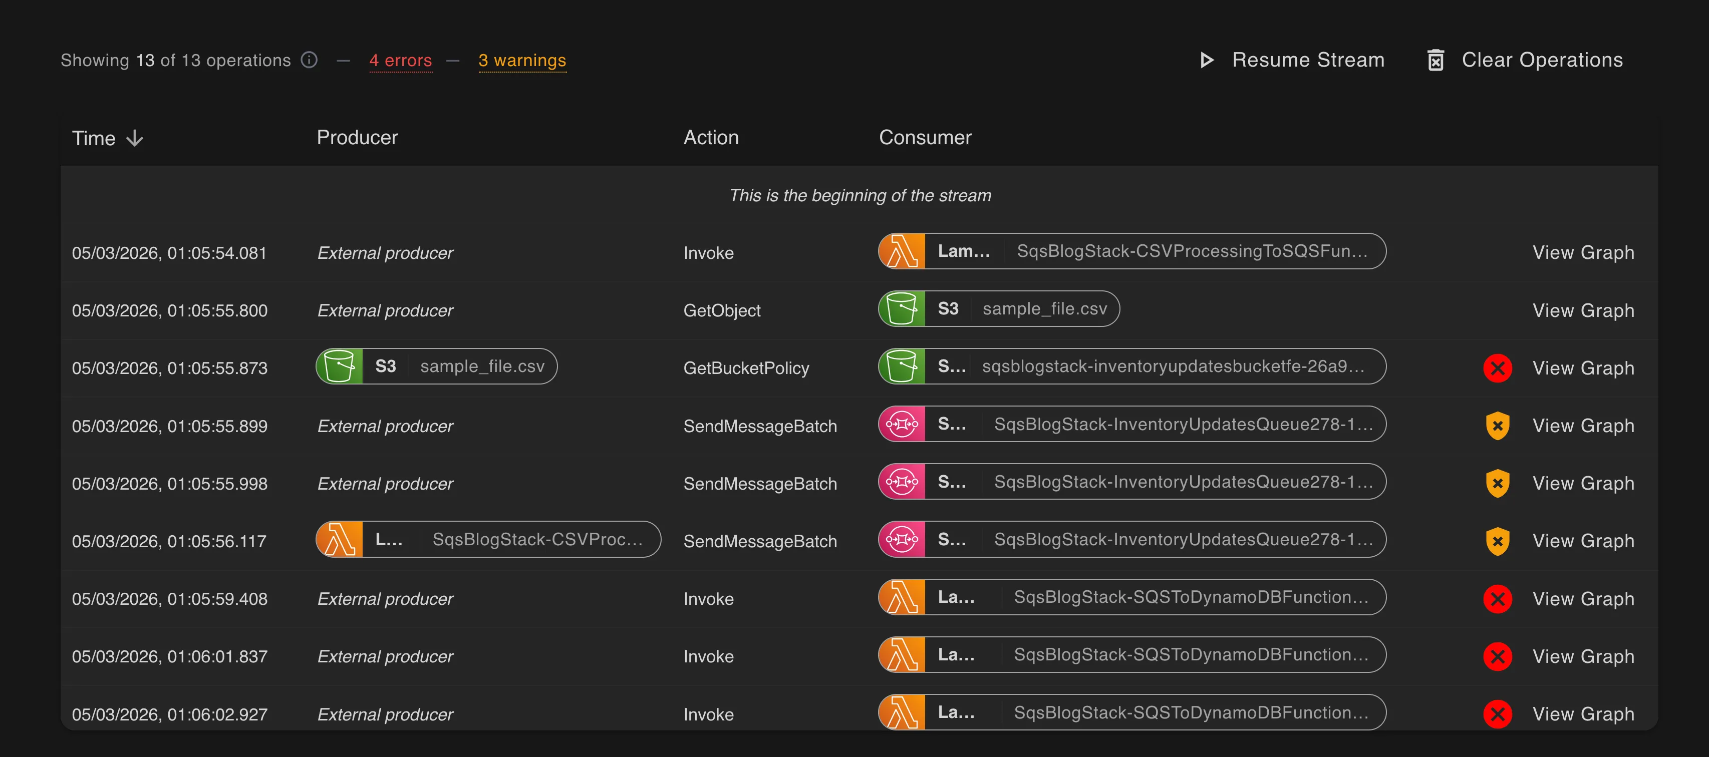
Task: View Graph for 01:05:59.408 Invoke row
Action: [1583, 599]
